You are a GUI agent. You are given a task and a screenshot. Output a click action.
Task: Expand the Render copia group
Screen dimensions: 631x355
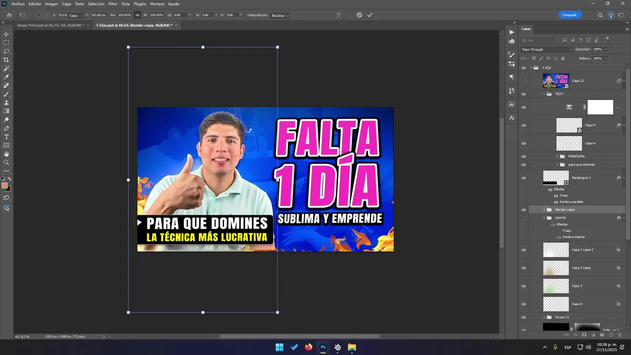click(544, 210)
